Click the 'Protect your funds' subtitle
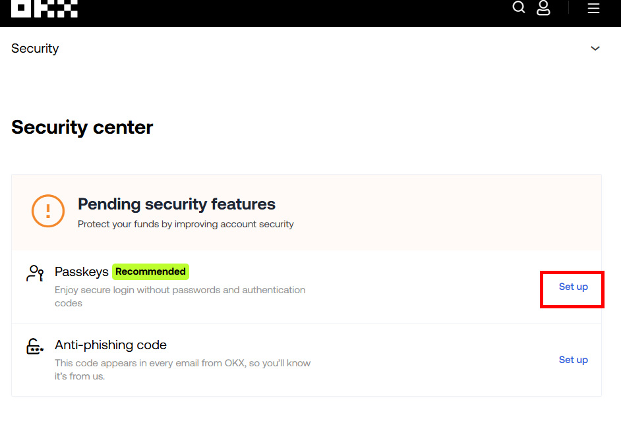The image size is (621, 421). [x=186, y=224]
